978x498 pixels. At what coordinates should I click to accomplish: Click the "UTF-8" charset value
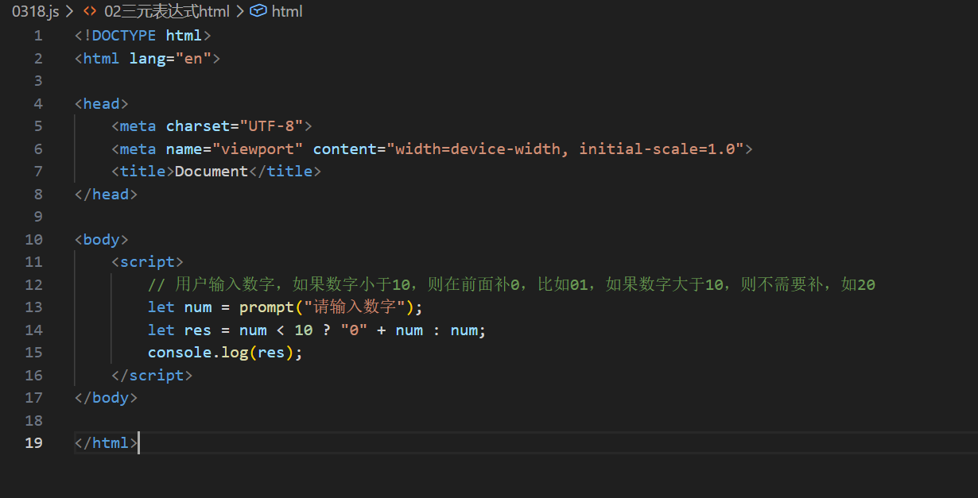click(x=272, y=125)
